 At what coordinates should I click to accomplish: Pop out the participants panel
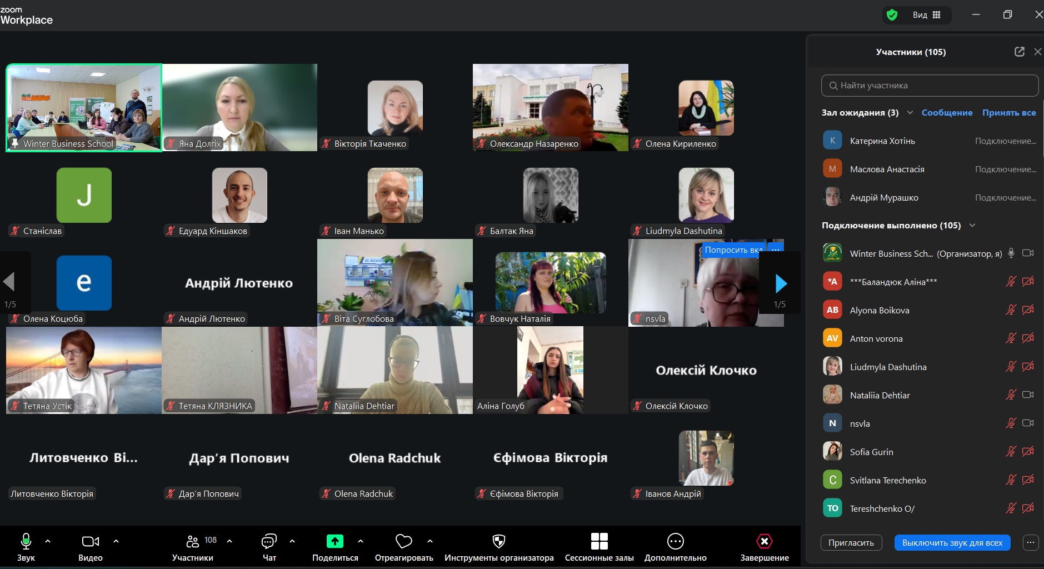(1019, 52)
